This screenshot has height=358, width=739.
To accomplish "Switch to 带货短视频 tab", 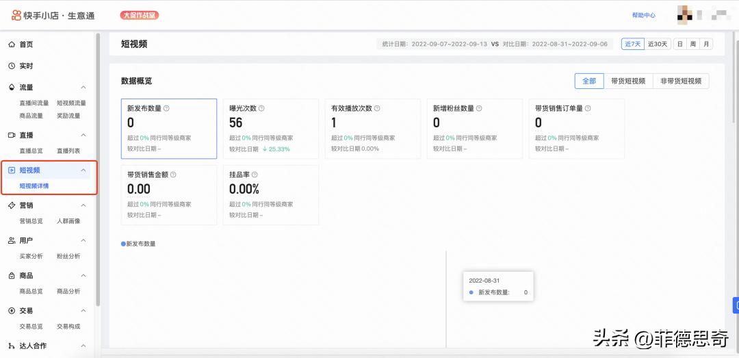I will pos(628,81).
